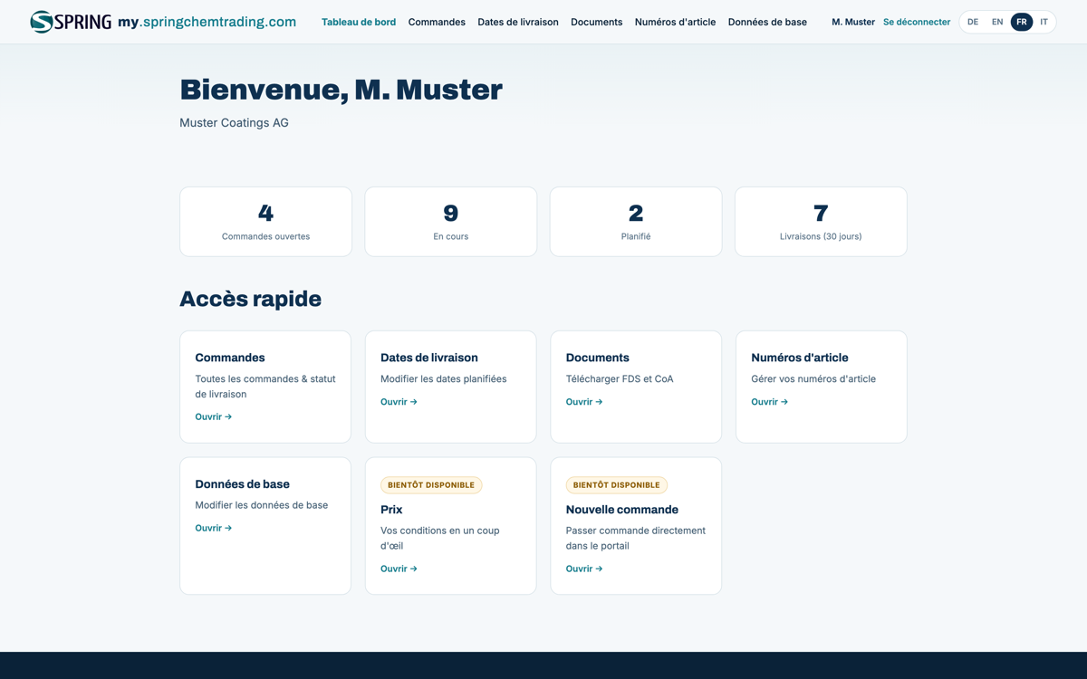Screen dimensions: 1087x679
Task: Click 'Passer commande directement dans le portail' text
Action: coord(636,538)
